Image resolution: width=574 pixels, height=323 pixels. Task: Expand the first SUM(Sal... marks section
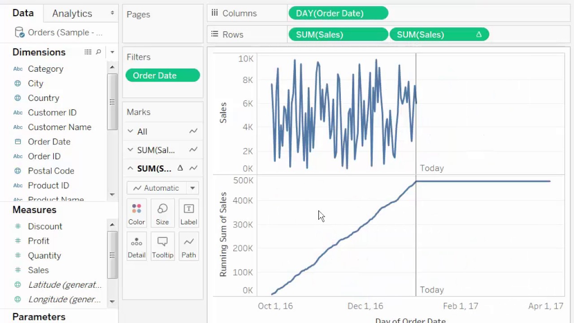point(130,150)
